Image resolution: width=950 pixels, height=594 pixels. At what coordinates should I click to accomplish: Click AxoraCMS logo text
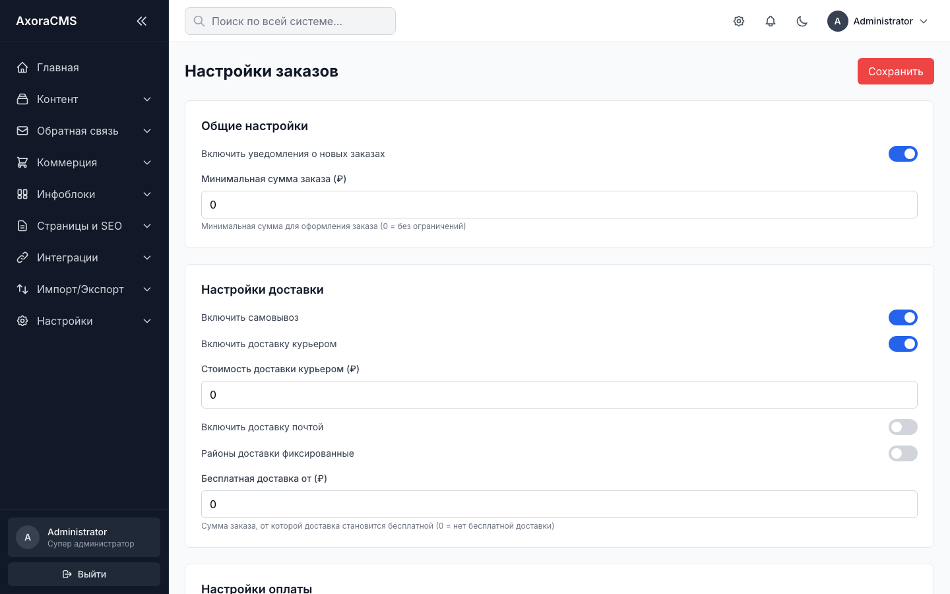(46, 21)
